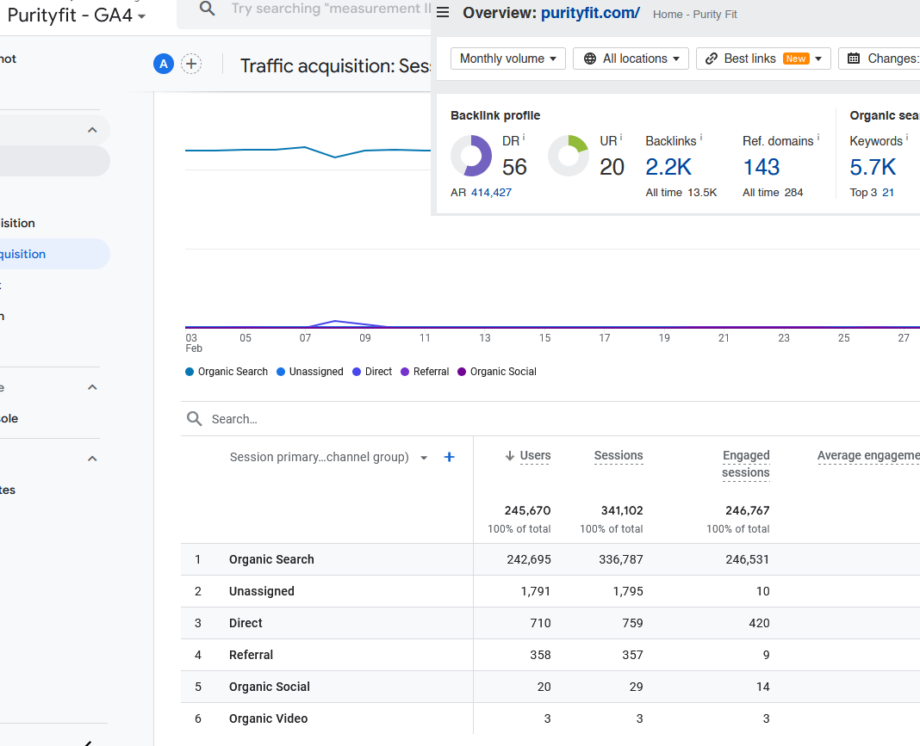Sort by the Sessions column header
This screenshot has width=920, height=746.
pyautogui.click(x=619, y=455)
